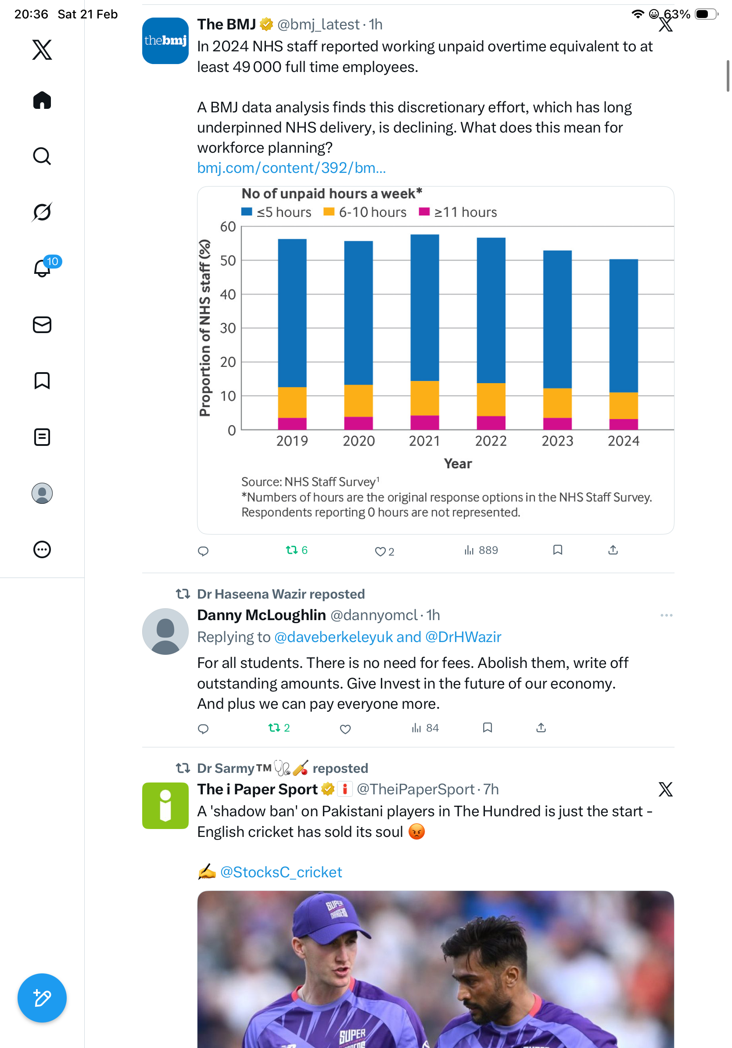Open share menu on the BMJ post
The width and height of the screenshot is (732, 1048).
613,550
